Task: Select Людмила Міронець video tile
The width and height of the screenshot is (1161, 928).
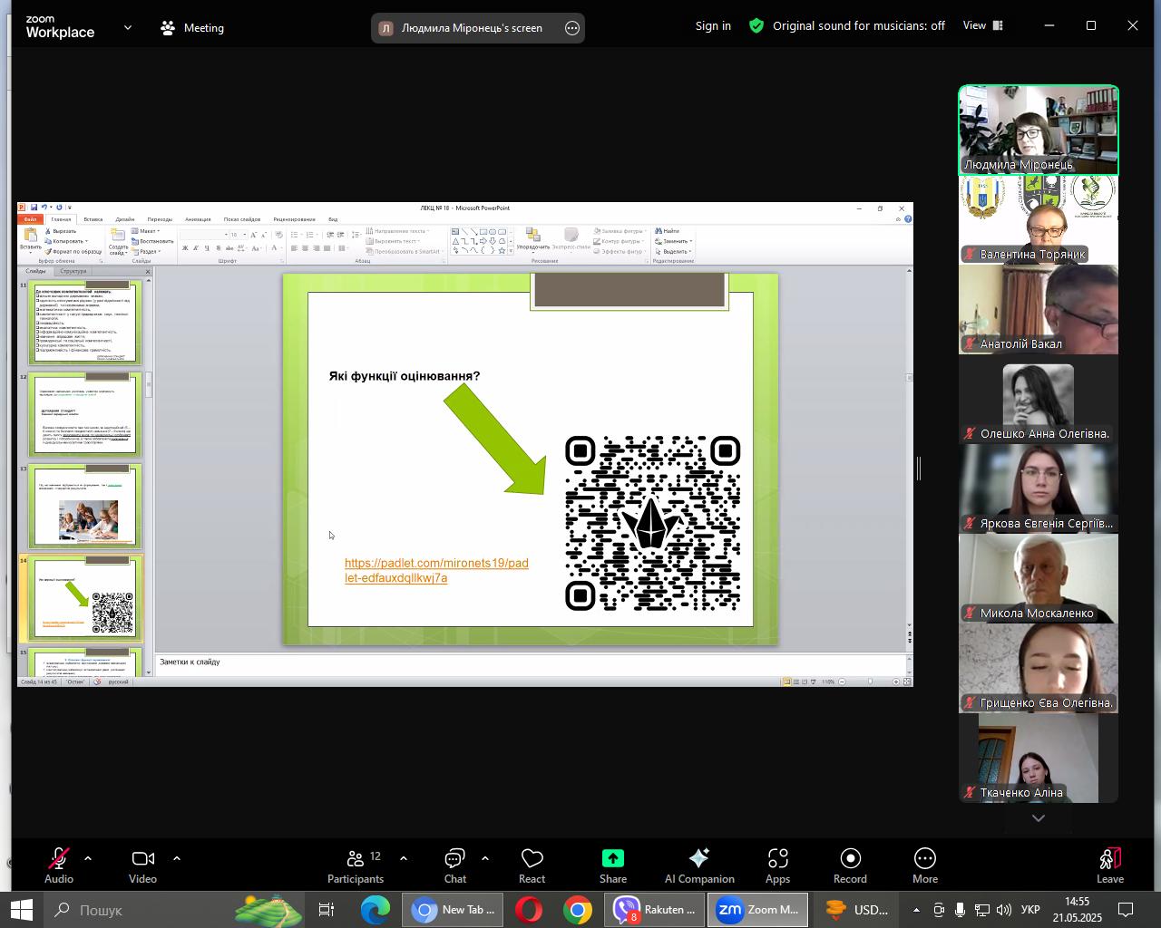Action: coord(1039,130)
